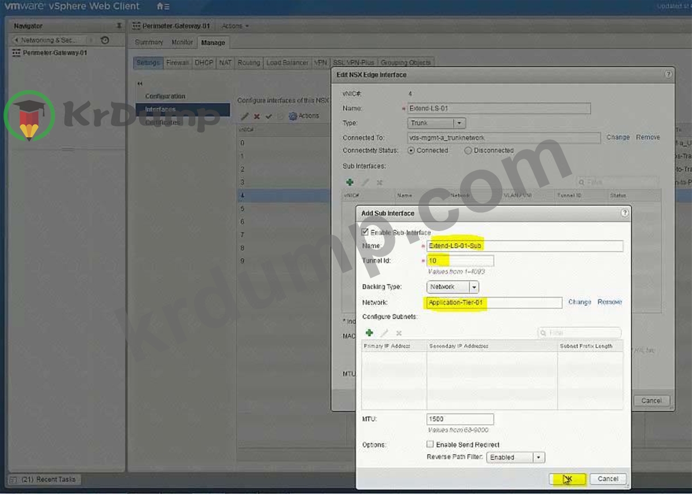Viewport: 692px width, 494px height.
Task: Click Remove next to the Application-Tier-01 network
Action: 609,302
